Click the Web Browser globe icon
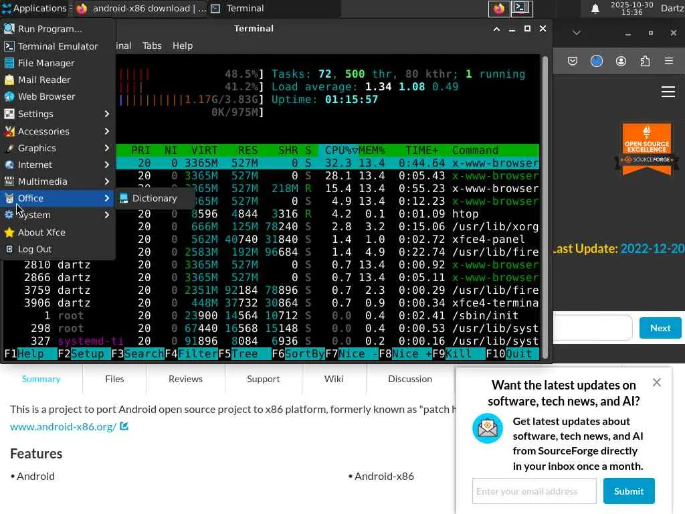Image resolution: width=685 pixels, height=514 pixels. (9, 96)
